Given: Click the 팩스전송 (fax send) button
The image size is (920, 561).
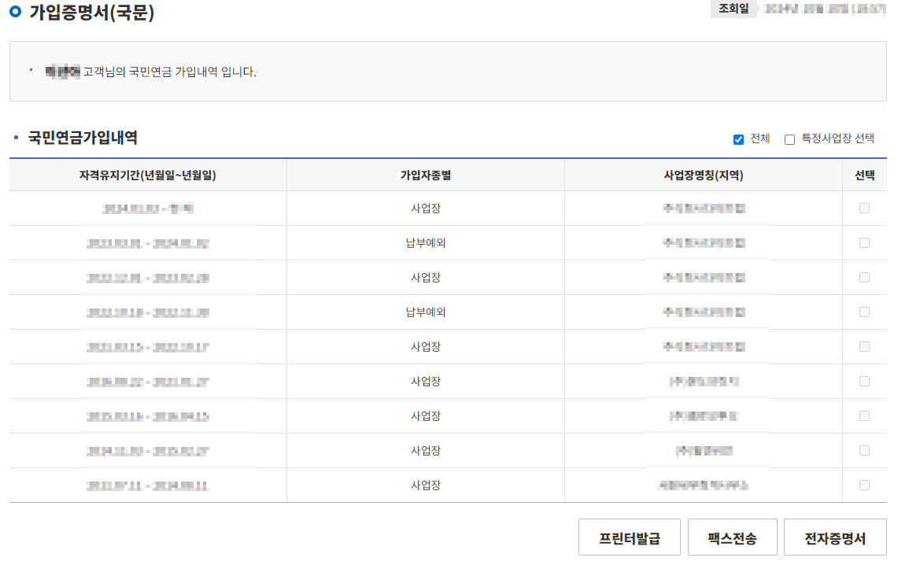Looking at the screenshot, I should click(x=733, y=537).
